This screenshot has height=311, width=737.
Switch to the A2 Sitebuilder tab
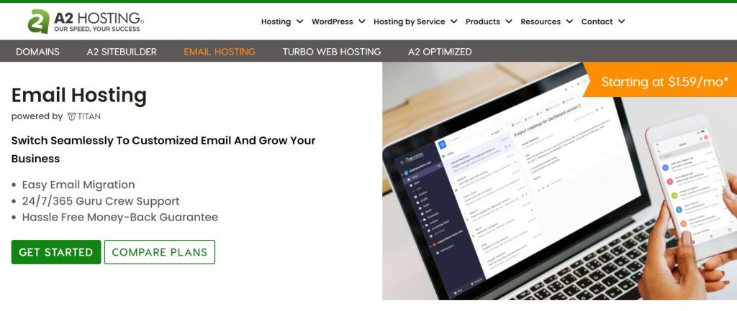(x=122, y=52)
